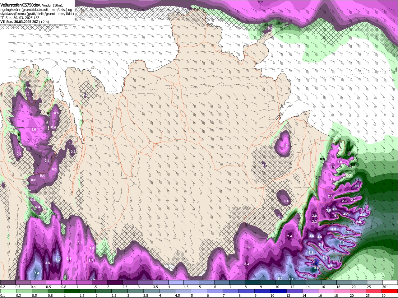The height and width of the screenshot is (298, 398).
Task: Click the "5.1" precipitation value on the map
Action: tap(321, 245)
